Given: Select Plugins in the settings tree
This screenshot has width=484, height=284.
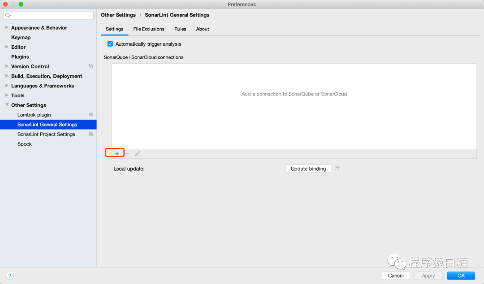Looking at the screenshot, I should 20,57.
